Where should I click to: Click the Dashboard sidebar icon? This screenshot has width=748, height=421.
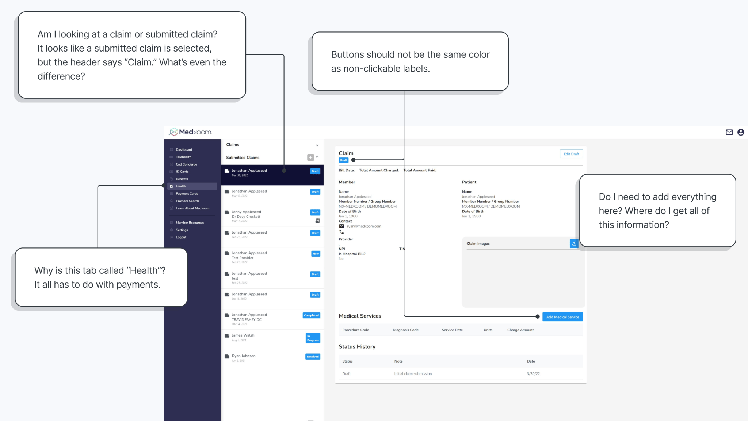[171, 149]
